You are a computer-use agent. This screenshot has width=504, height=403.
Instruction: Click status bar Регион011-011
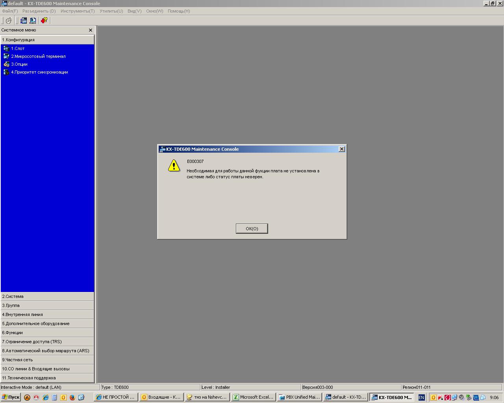[x=452, y=387]
